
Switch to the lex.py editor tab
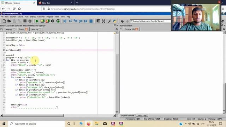click(x=22, y=29)
